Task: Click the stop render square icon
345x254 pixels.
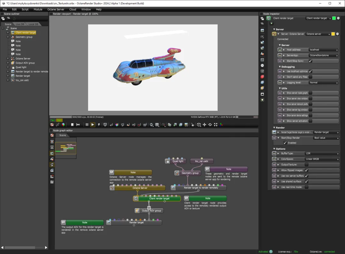Action: coord(72,125)
